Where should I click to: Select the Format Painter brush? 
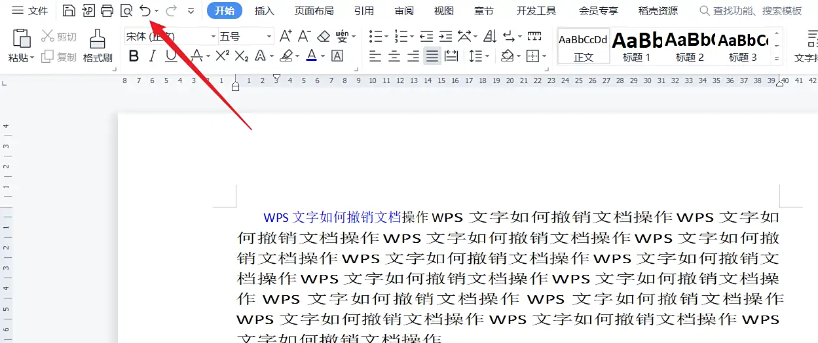[98, 45]
